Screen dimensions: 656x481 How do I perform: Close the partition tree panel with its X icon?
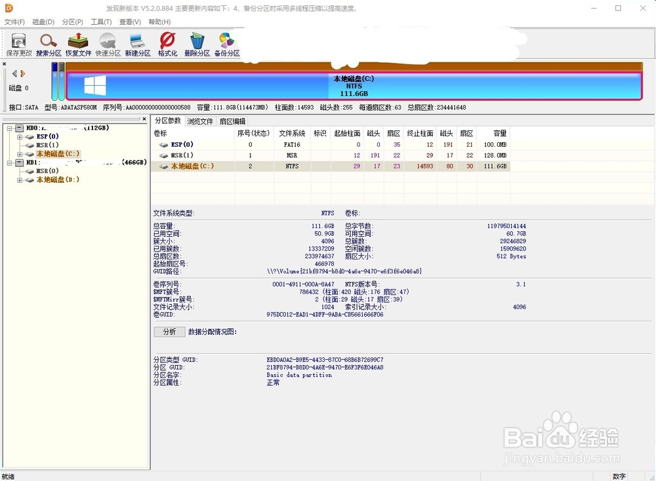[144, 119]
